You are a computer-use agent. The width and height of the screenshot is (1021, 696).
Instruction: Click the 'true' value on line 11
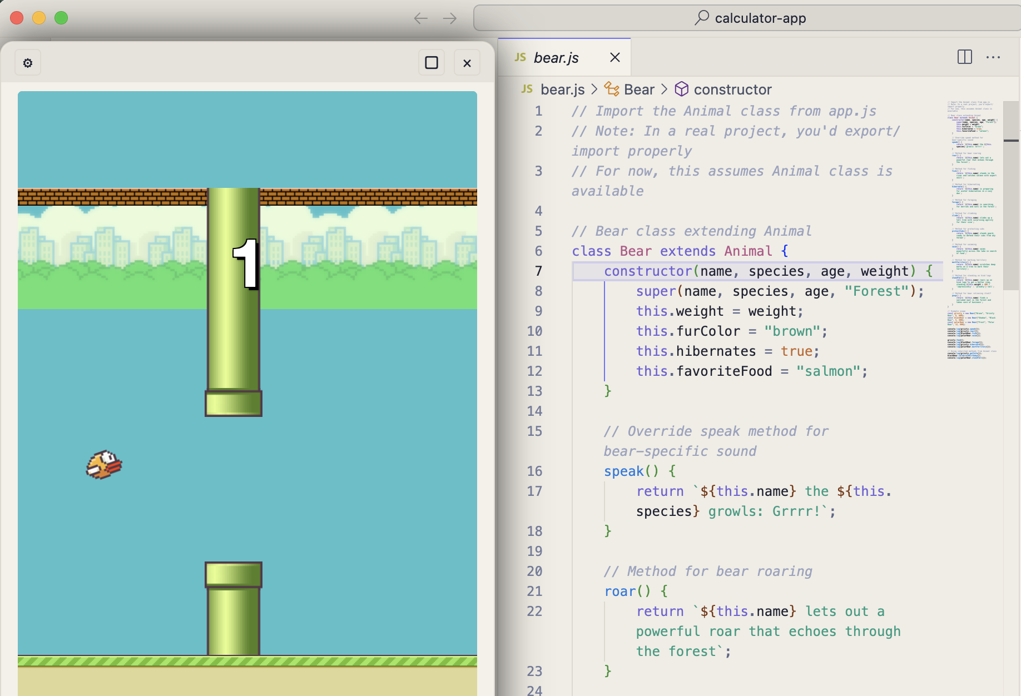pos(796,351)
